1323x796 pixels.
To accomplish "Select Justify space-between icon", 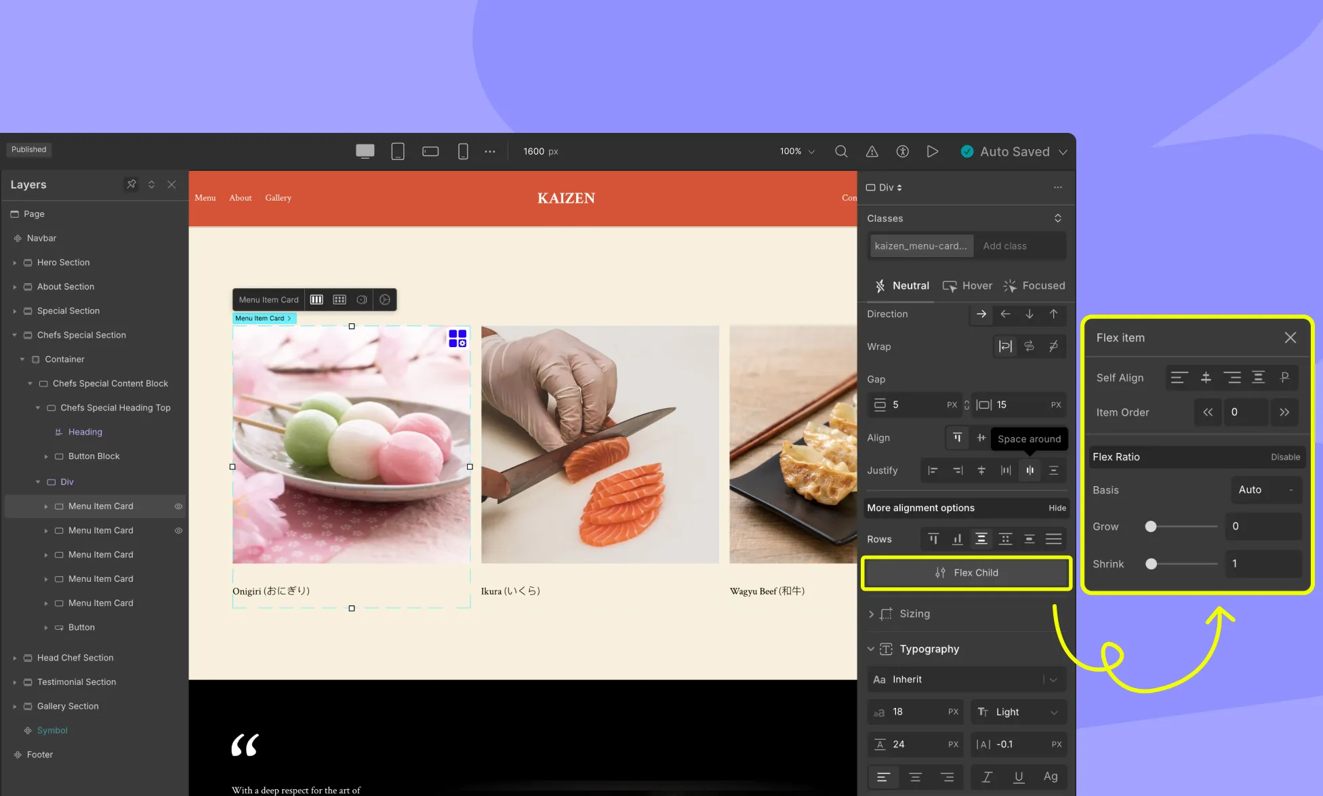I will point(1006,471).
